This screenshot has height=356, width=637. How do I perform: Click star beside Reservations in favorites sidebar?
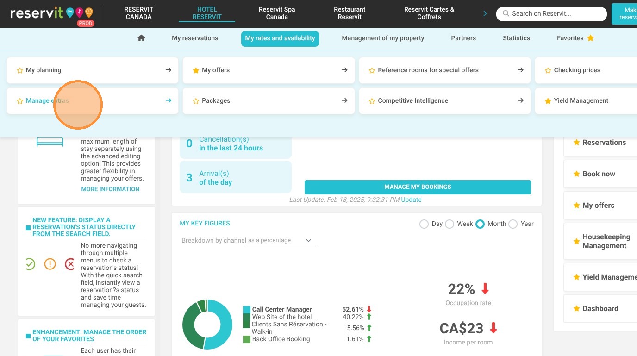[x=576, y=143]
